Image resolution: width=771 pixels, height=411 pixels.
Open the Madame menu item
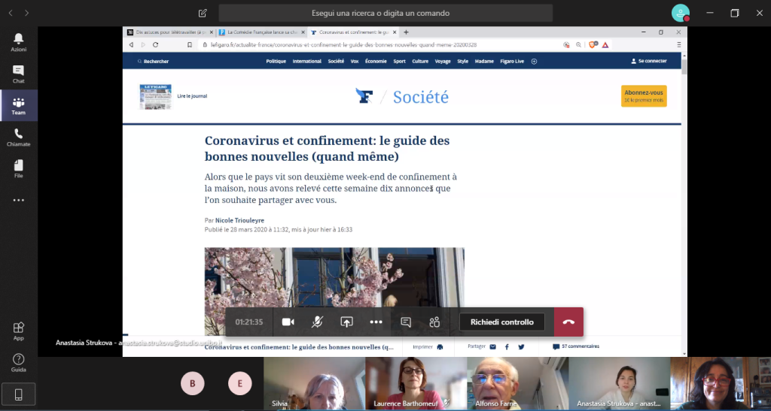[484, 62]
